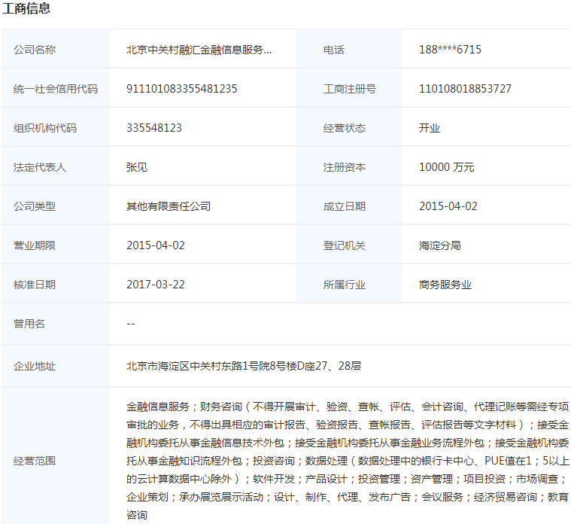This screenshot has width=571, height=524.
Task: Click the -- value beside 曾用名
Action: pyautogui.click(x=131, y=324)
